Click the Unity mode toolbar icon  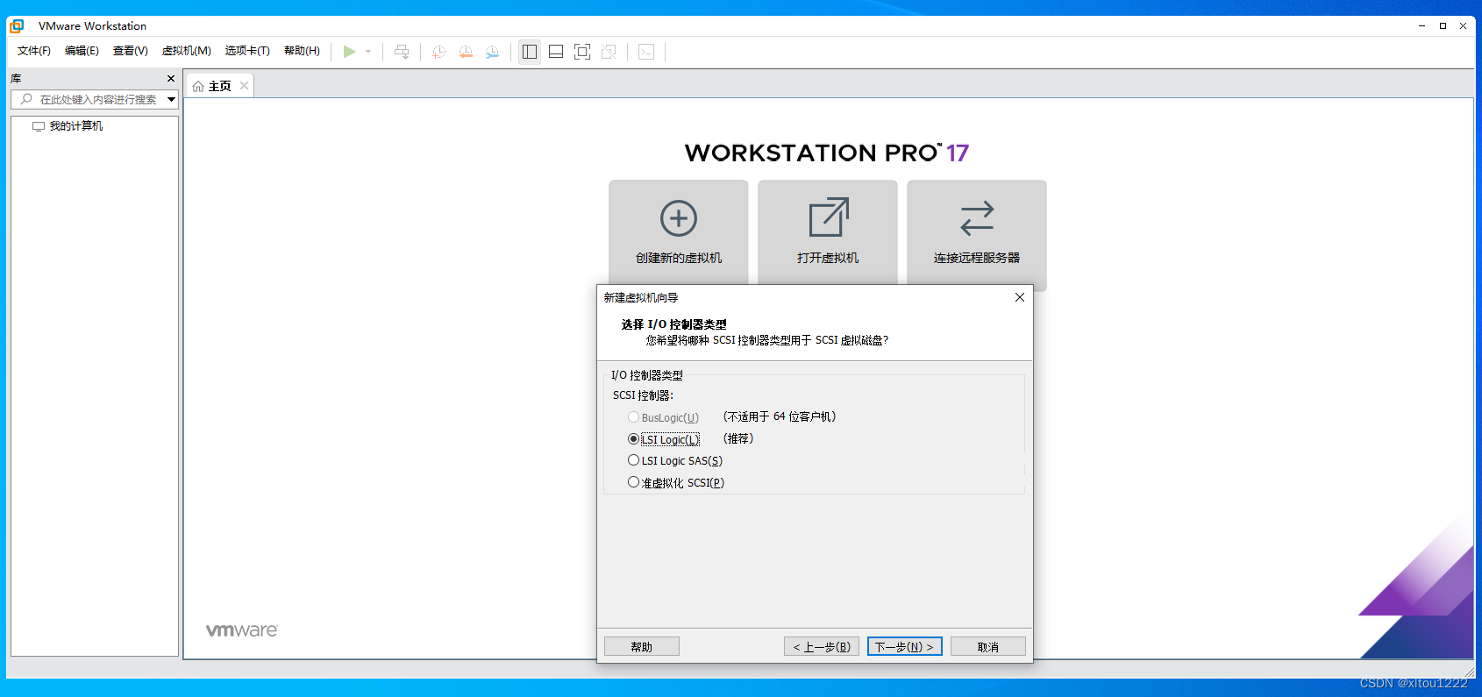click(609, 52)
